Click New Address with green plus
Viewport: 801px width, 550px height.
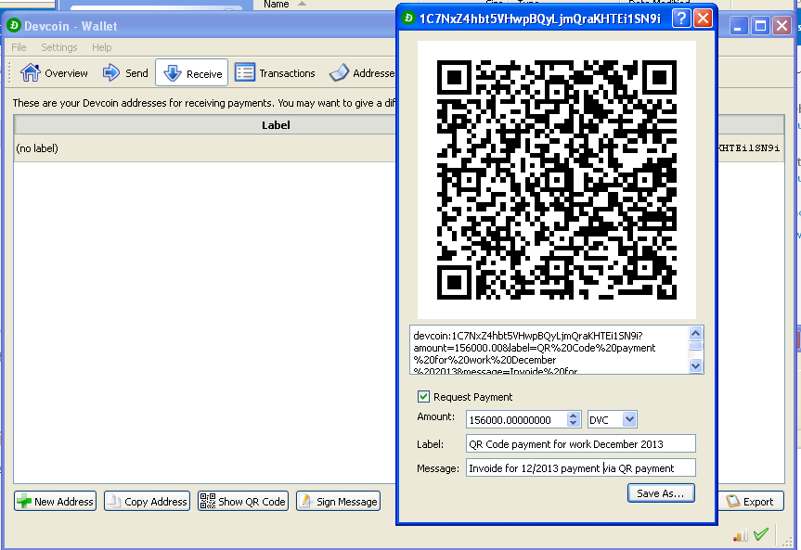click(55, 502)
